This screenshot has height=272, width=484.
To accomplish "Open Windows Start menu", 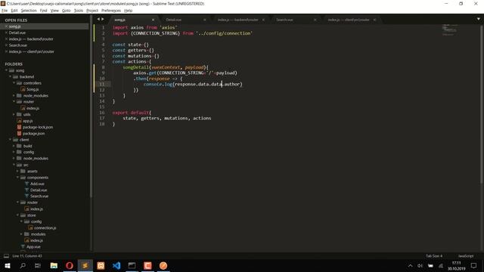I will tap(7, 265).
